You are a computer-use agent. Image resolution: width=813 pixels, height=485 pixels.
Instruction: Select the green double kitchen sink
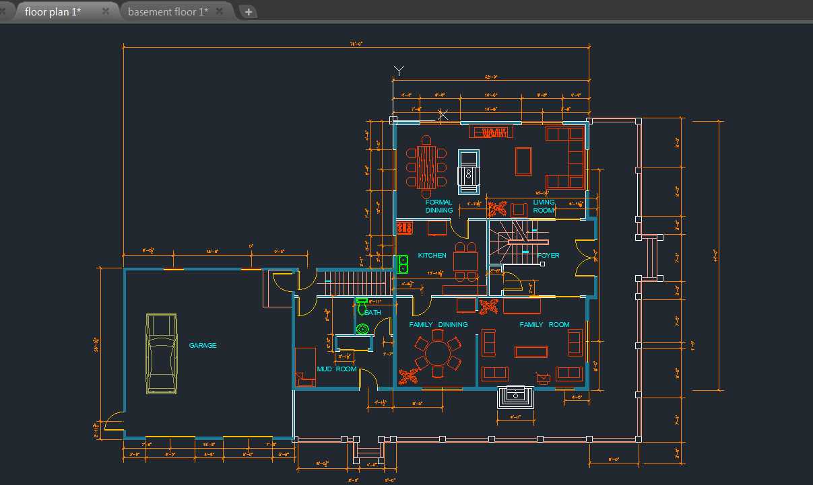(403, 264)
